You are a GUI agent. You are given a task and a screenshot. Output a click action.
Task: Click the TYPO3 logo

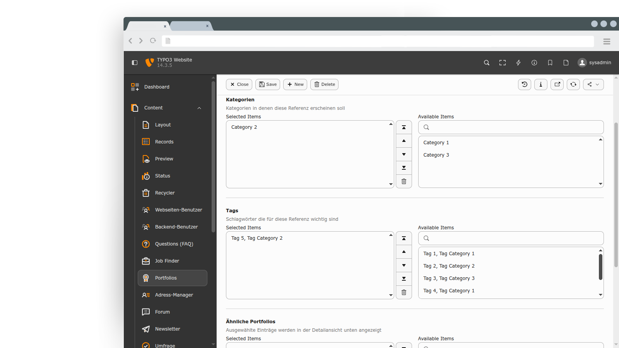(149, 63)
